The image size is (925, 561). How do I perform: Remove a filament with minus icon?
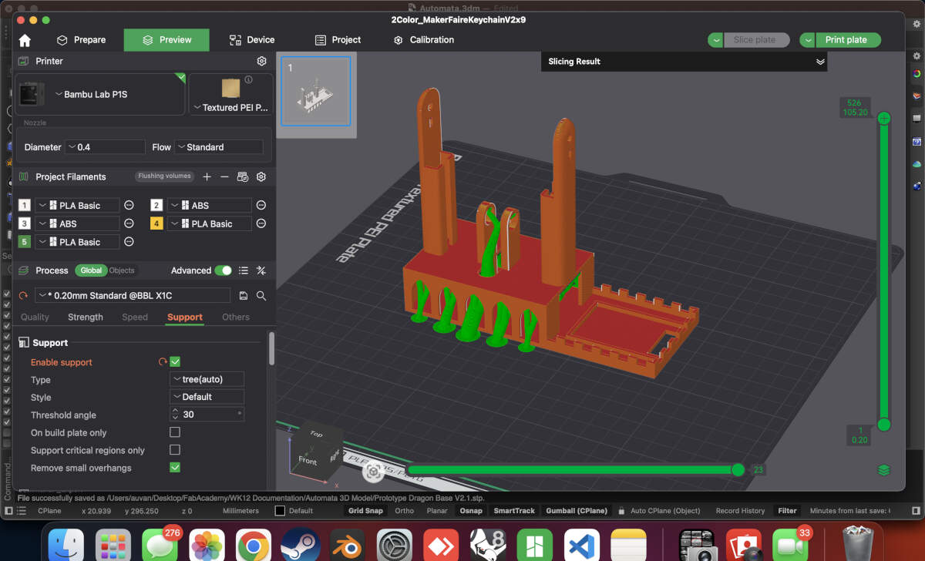click(224, 176)
